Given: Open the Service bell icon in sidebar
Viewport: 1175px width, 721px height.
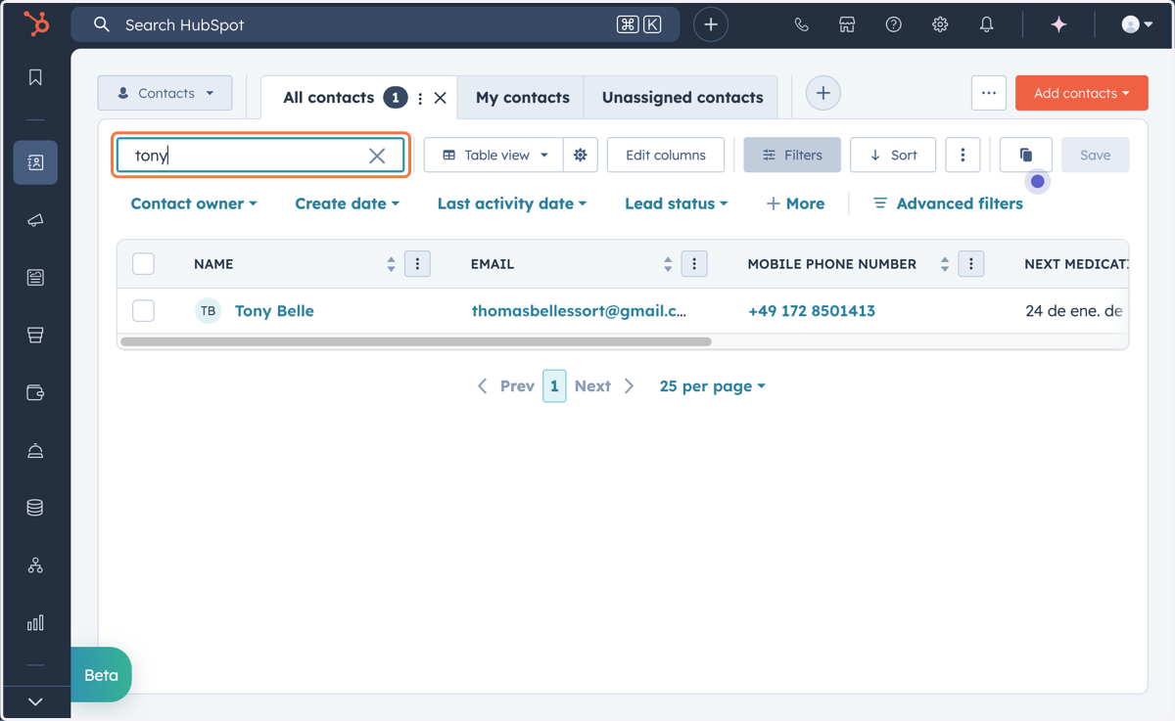Looking at the screenshot, I should (35, 451).
